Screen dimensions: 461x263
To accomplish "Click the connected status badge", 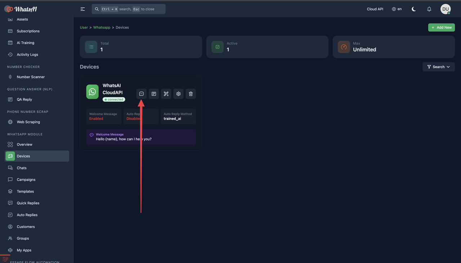I will [x=114, y=100].
